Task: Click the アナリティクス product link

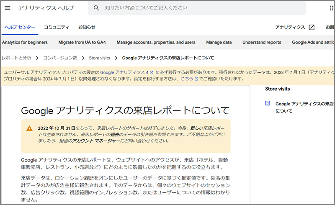Action: click(290, 27)
